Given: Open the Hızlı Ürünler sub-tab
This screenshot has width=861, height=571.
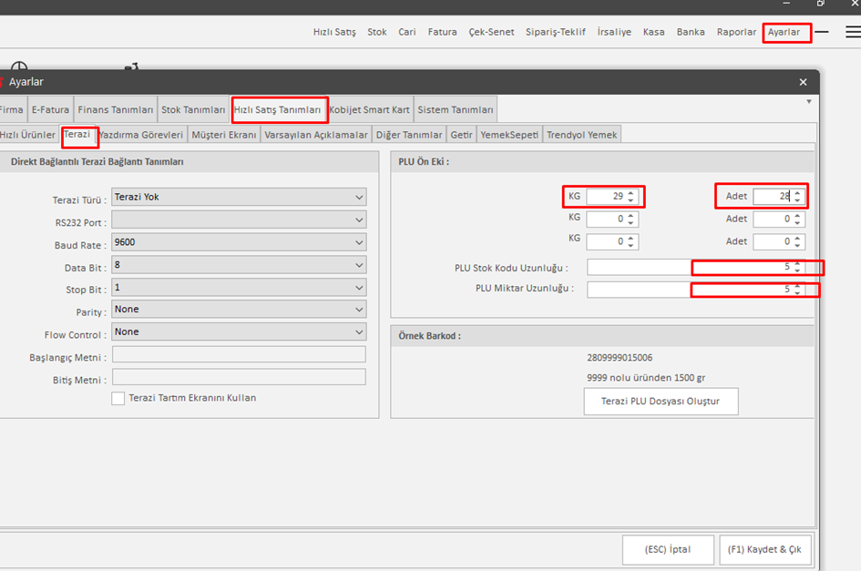Looking at the screenshot, I should click(27, 135).
